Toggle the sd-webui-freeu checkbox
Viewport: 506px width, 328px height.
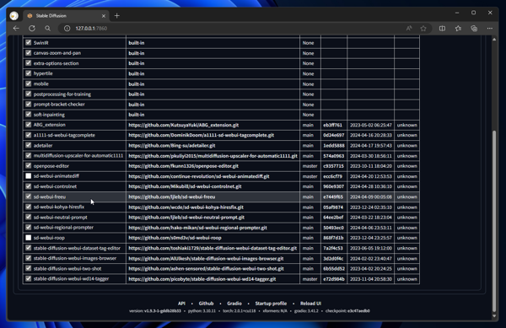(29, 196)
